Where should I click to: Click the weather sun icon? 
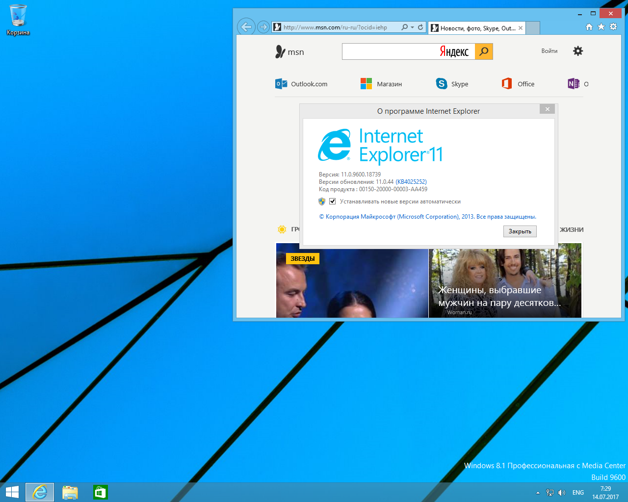click(x=282, y=229)
